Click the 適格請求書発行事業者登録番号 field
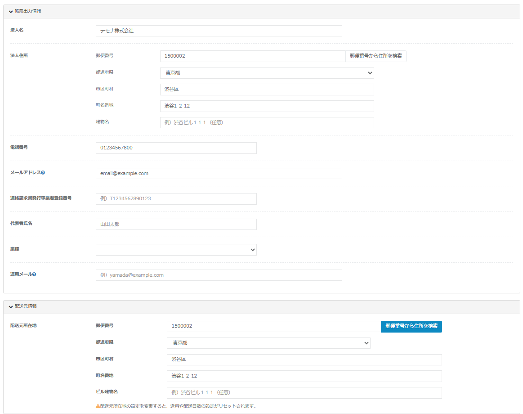The width and height of the screenshot is (523, 414). coord(176,199)
